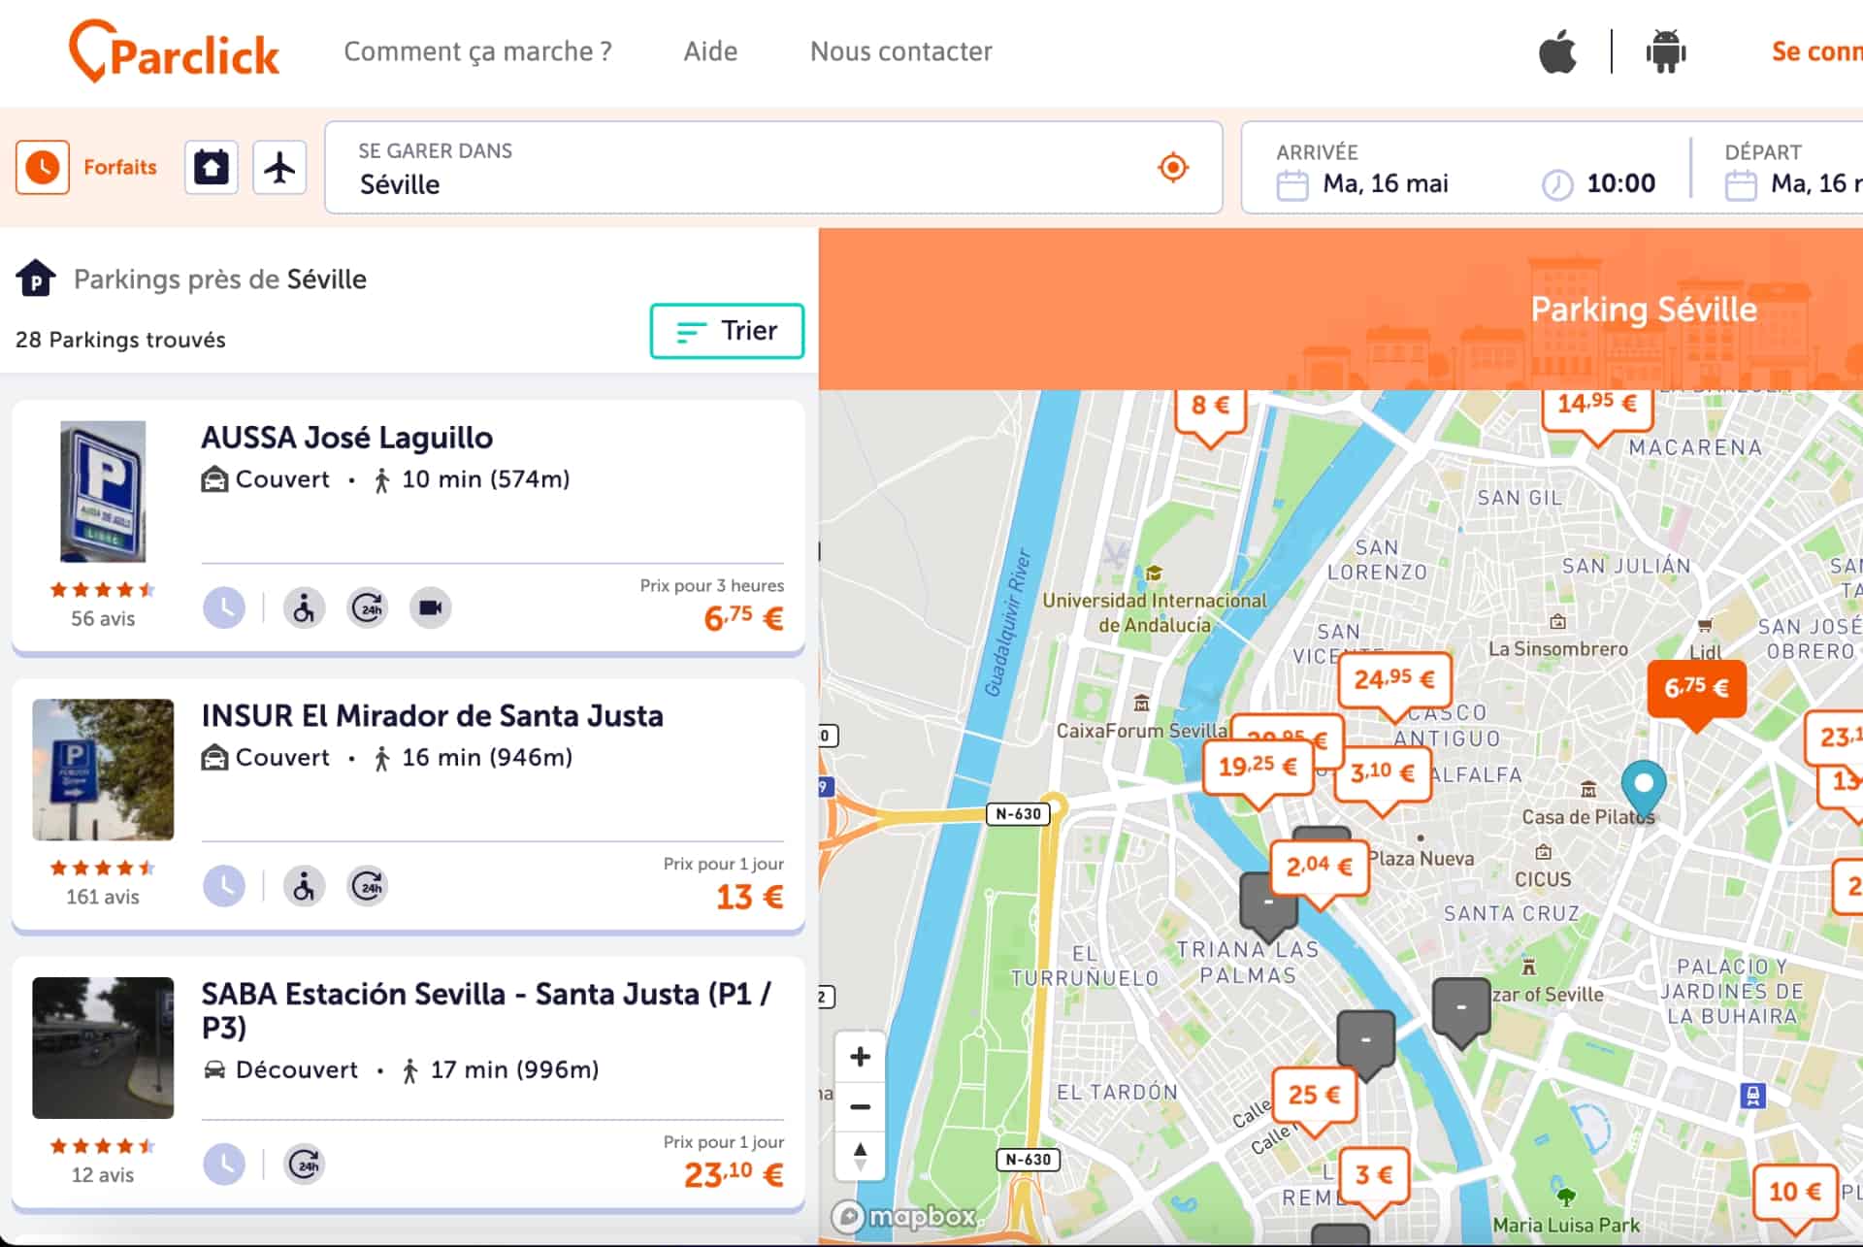
Task: Select the Forfaits clock icon
Action: [x=42, y=167]
